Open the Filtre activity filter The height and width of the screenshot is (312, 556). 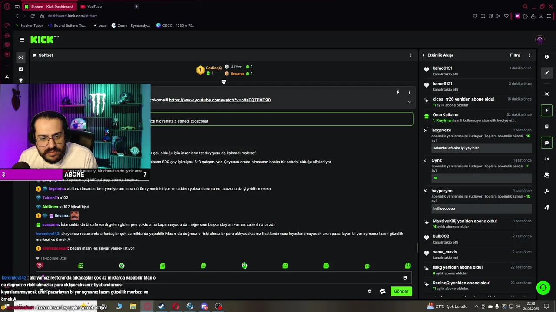tap(515, 55)
